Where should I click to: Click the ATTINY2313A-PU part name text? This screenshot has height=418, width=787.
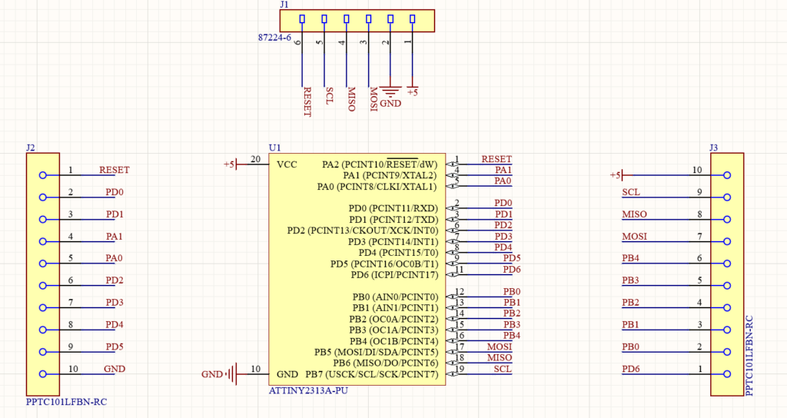click(x=307, y=391)
